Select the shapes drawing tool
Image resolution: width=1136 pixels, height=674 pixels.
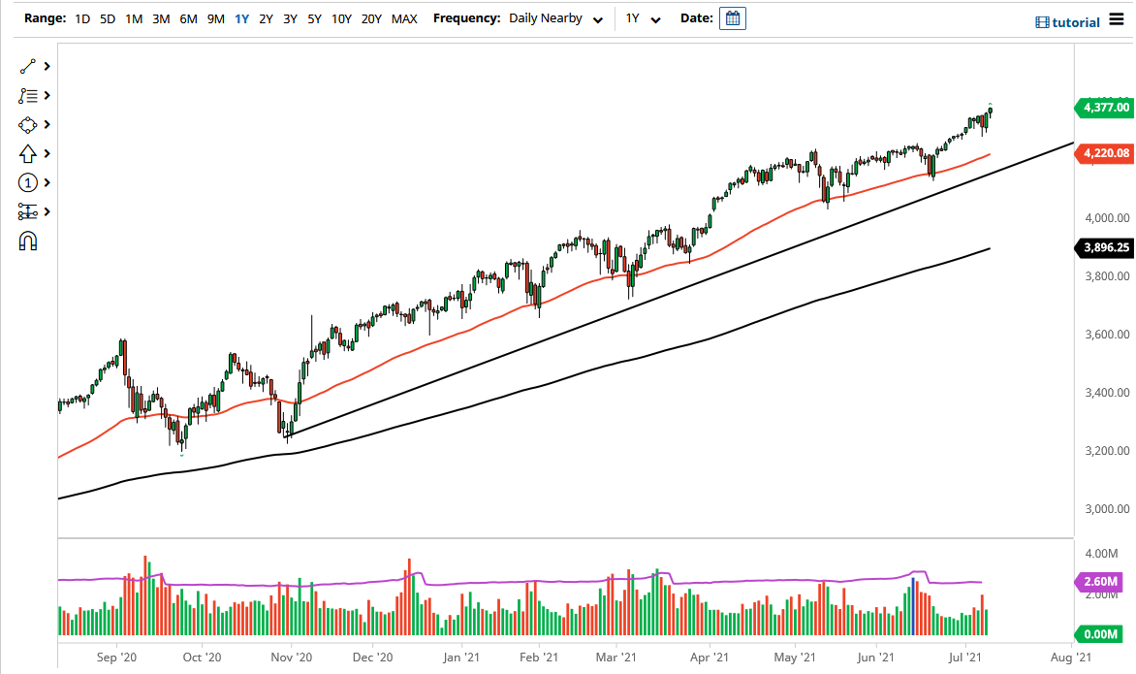click(27, 124)
